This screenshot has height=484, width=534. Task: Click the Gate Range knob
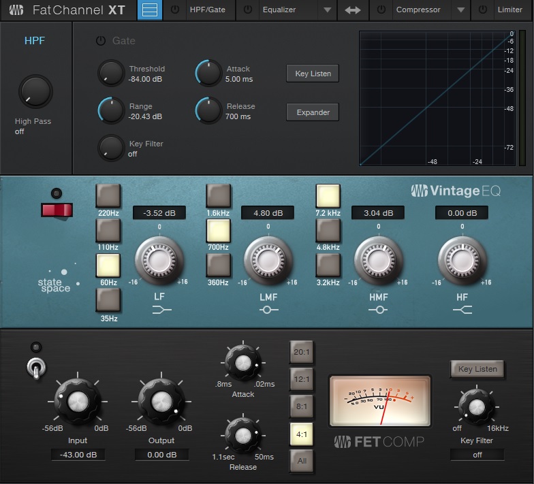click(x=111, y=110)
